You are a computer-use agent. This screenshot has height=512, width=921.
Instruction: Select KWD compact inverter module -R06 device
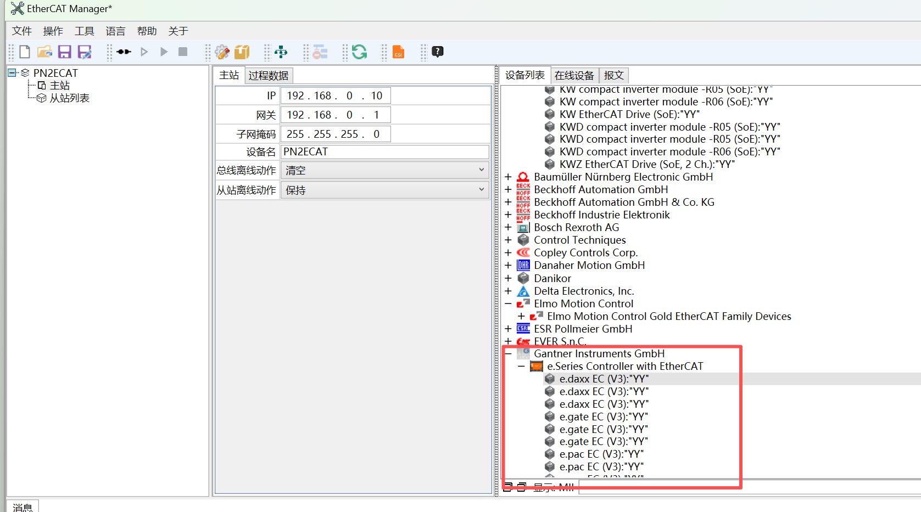coord(669,151)
